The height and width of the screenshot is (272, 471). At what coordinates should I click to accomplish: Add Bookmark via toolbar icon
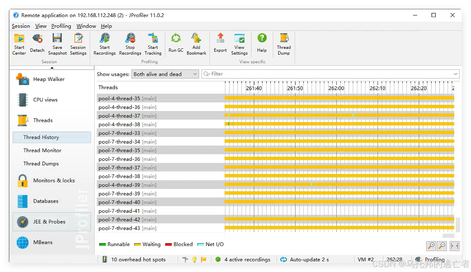[x=196, y=44]
